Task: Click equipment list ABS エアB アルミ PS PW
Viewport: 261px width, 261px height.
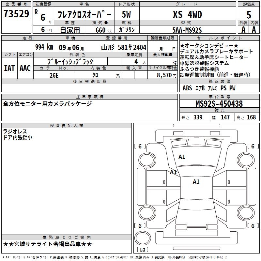Action: (x=209, y=88)
